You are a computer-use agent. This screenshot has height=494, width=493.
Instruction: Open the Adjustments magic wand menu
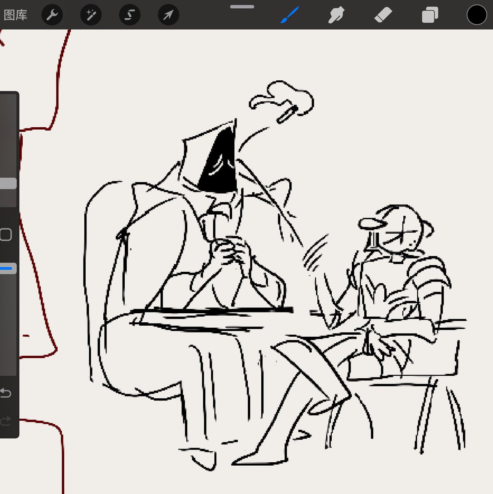pyautogui.click(x=91, y=15)
